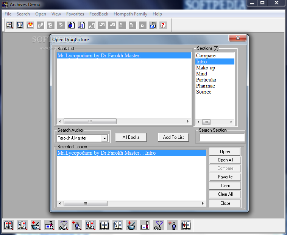This screenshot has width=287, height=235.
Task: Open help via the red question mark icon
Action: (x=163, y=25)
